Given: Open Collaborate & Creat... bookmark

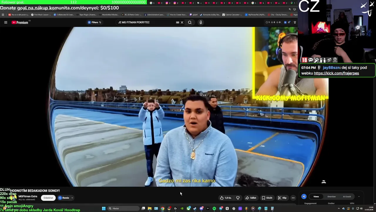Looking at the screenshot, I should [x=64, y=14].
